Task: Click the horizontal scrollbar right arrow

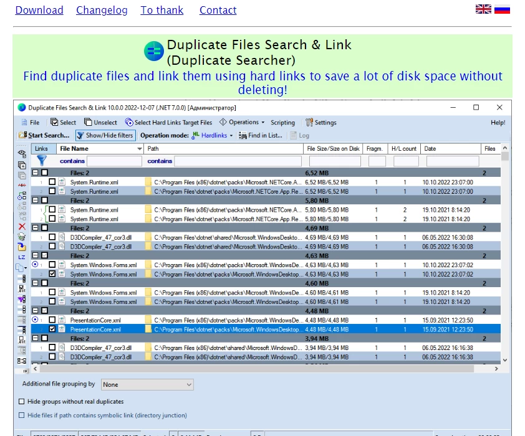Action: pos(496,369)
